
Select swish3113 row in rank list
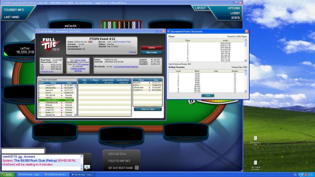pos(56,85)
